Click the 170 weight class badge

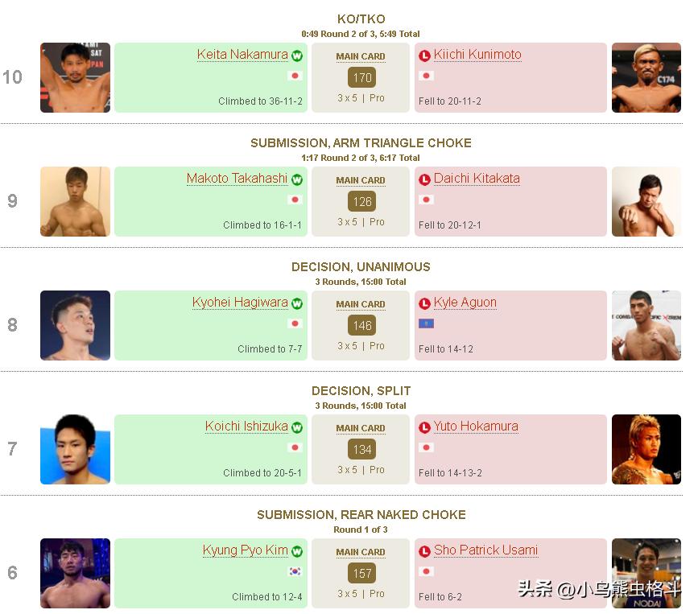pos(361,78)
